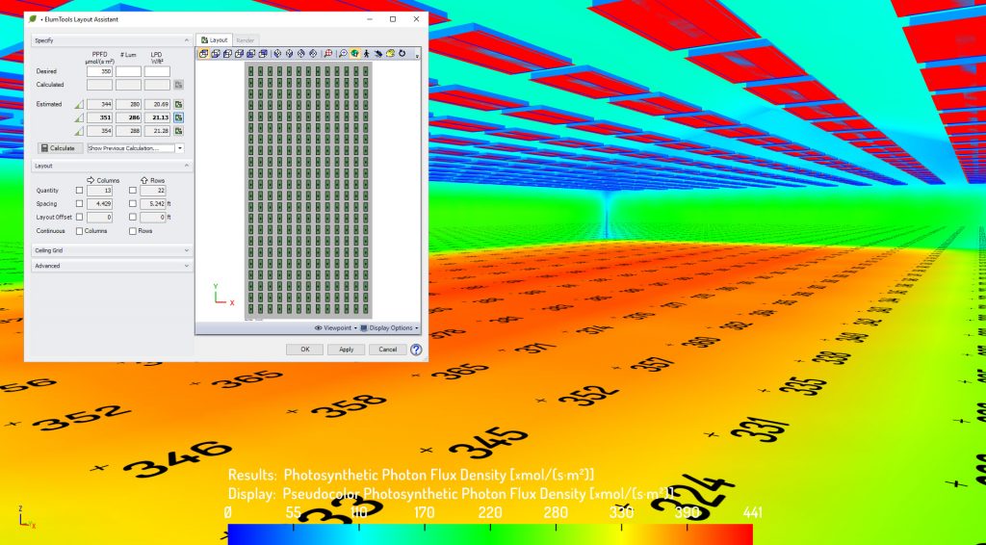Open the Display Options dropdown
Image resolution: width=986 pixels, height=545 pixels.
[x=389, y=328]
